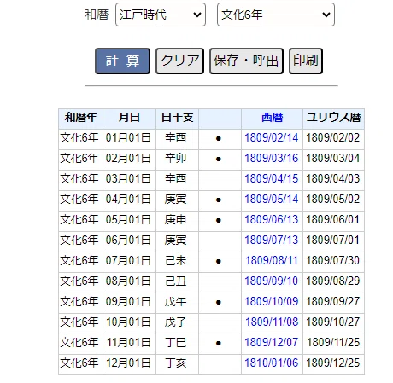The height and width of the screenshot is (383, 393).
Task: Select Julian date 1809/06/01
Action: (x=333, y=220)
